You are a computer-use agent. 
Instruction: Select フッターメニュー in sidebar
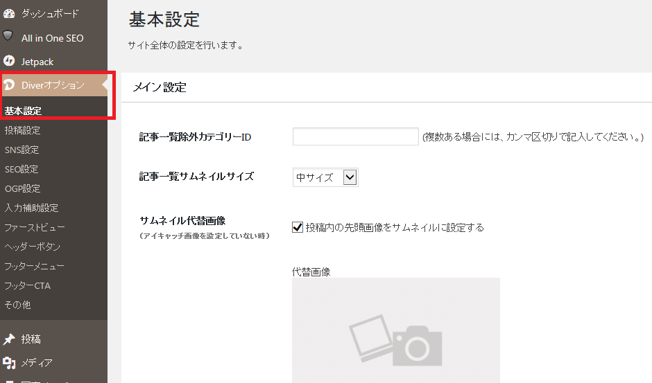pos(35,266)
